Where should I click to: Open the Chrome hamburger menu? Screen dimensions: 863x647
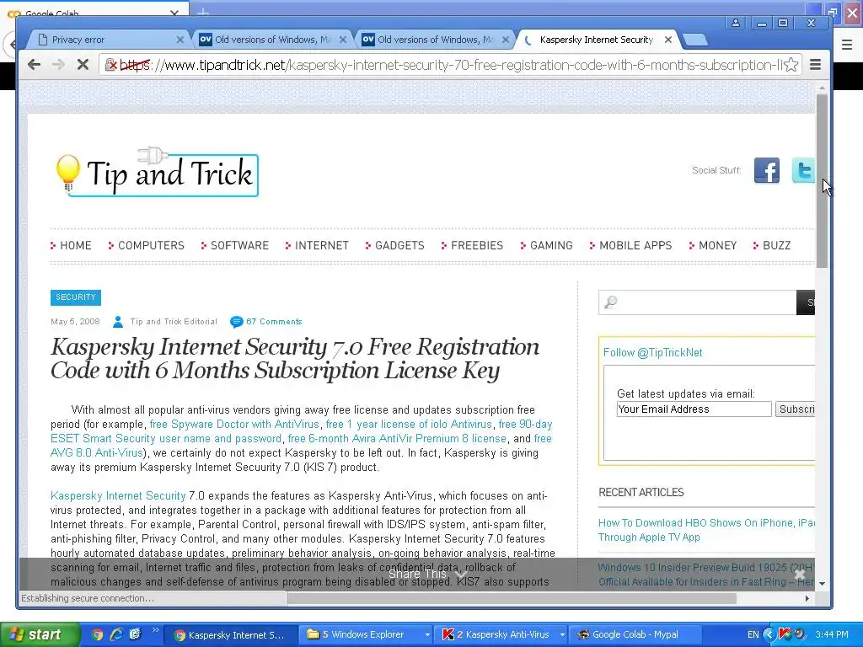[x=816, y=65]
